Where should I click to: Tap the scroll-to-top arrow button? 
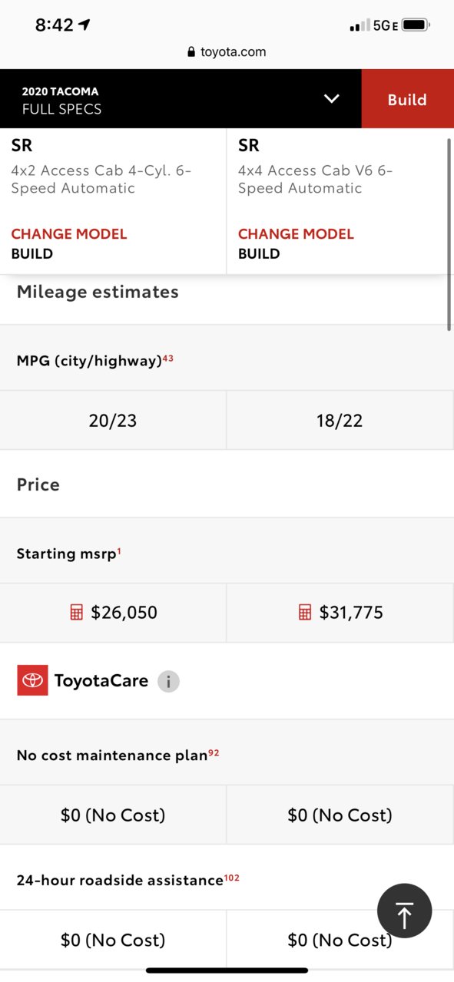404,911
